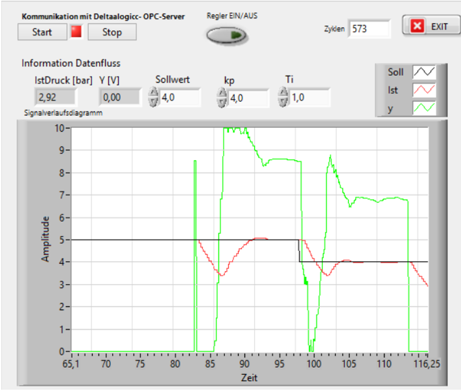Click the Zeit axis maximum value 116,25

click(x=426, y=364)
